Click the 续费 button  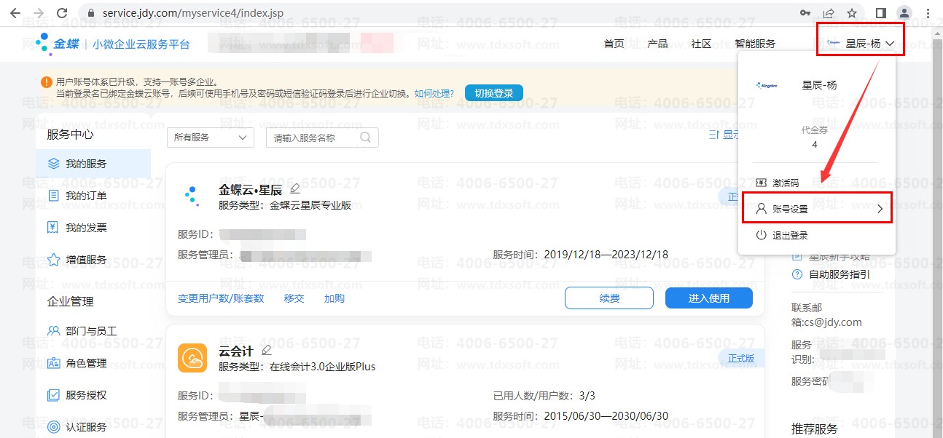pyautogui.click(x=609, y=298)
